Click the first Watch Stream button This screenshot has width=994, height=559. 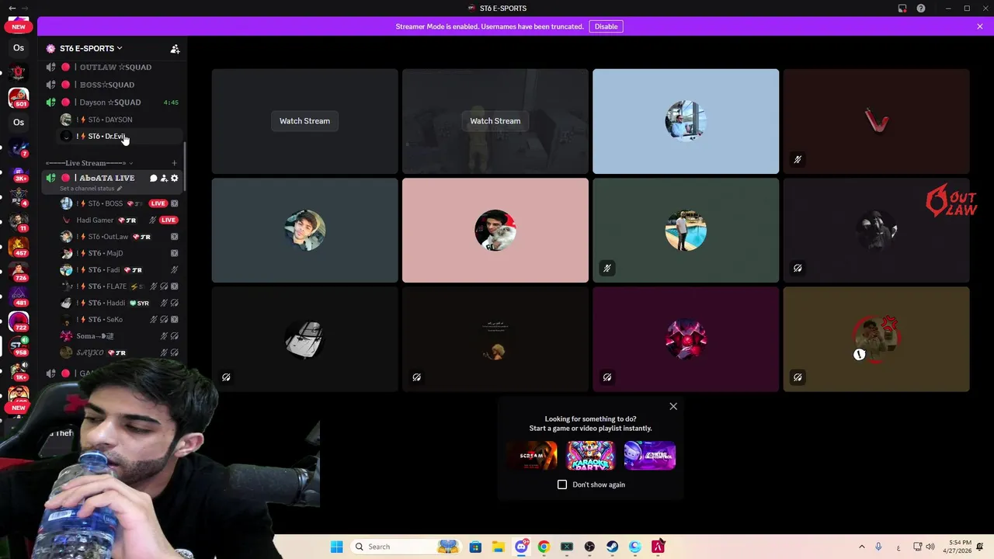304,121
